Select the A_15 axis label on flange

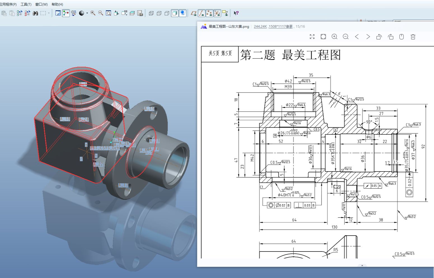pos(149,109)
